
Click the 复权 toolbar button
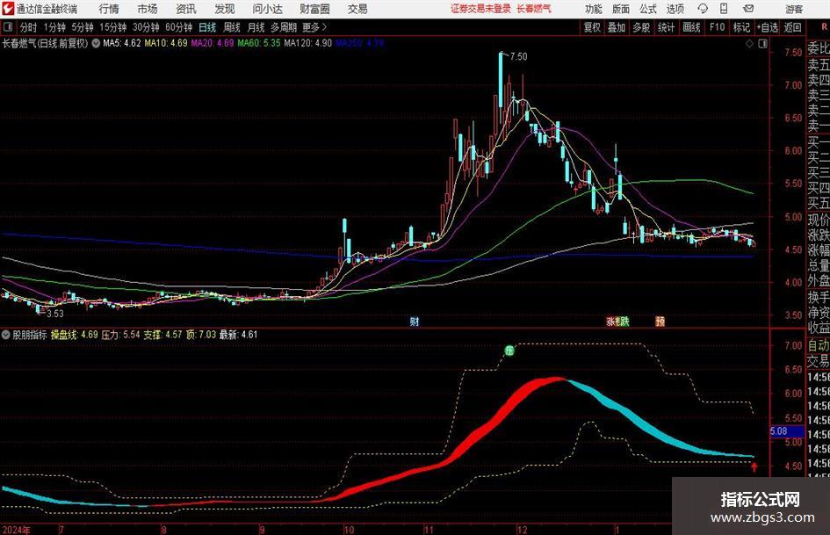pyautogui.click(x=592, y=27)
